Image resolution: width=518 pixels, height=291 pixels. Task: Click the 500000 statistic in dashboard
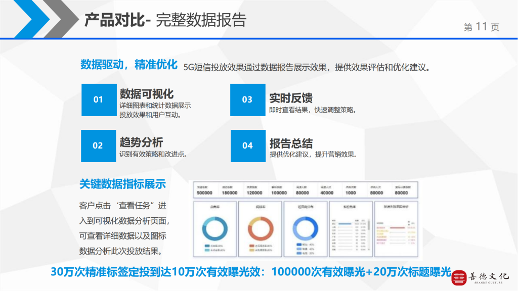(204, 192)
